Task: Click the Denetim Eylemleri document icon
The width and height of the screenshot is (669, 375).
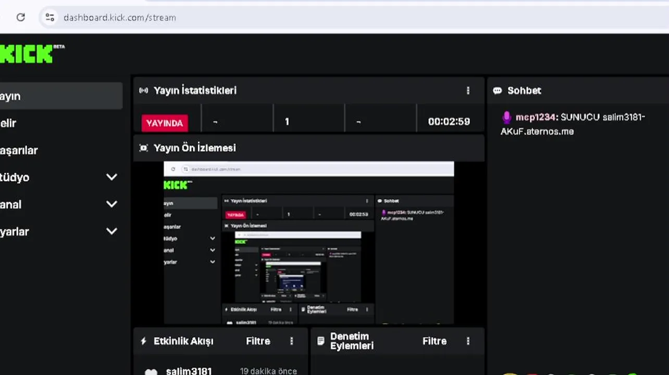Action: 320,341
